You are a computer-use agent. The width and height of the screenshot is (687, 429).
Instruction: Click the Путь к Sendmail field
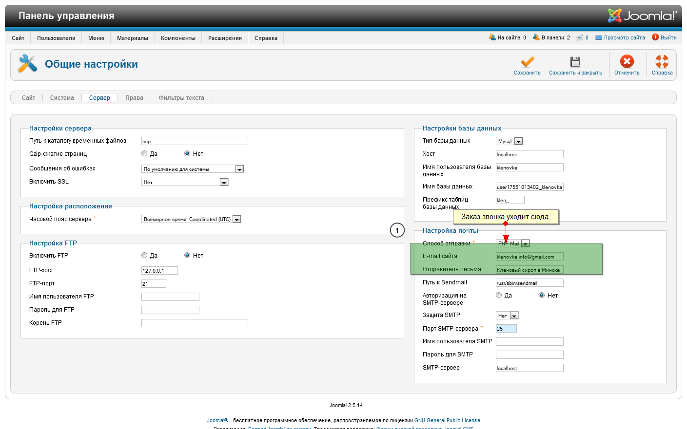tap(530, 283)
